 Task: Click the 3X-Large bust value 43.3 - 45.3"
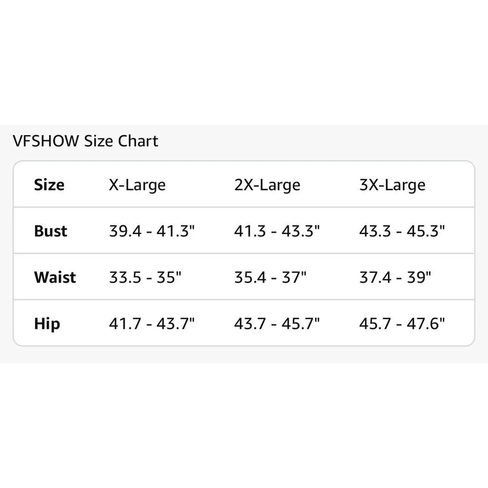(x=402, y=231)
